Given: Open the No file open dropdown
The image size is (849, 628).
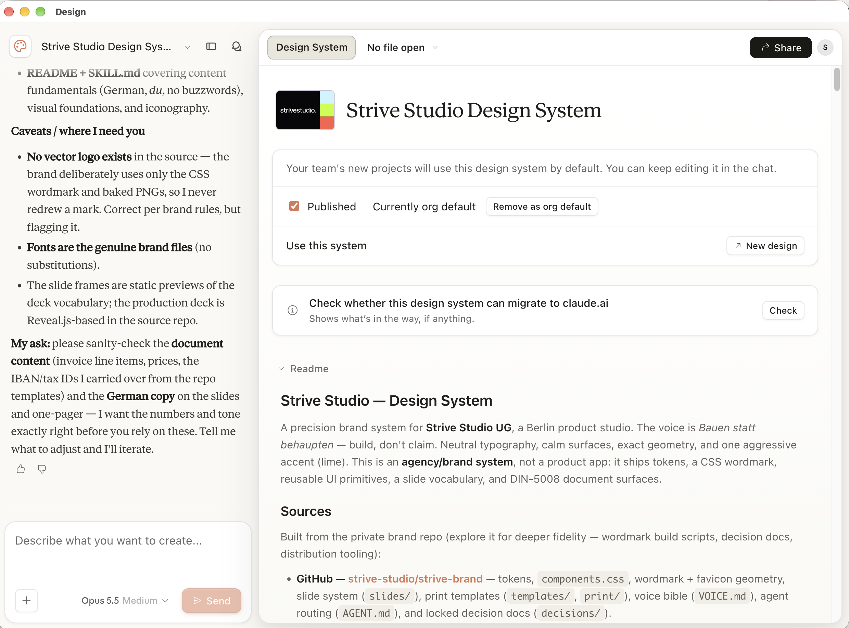Looking at the screenshot, I should click(403, 48).
